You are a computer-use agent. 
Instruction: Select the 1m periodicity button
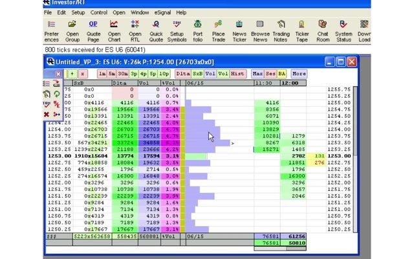[x=102, y=74]
